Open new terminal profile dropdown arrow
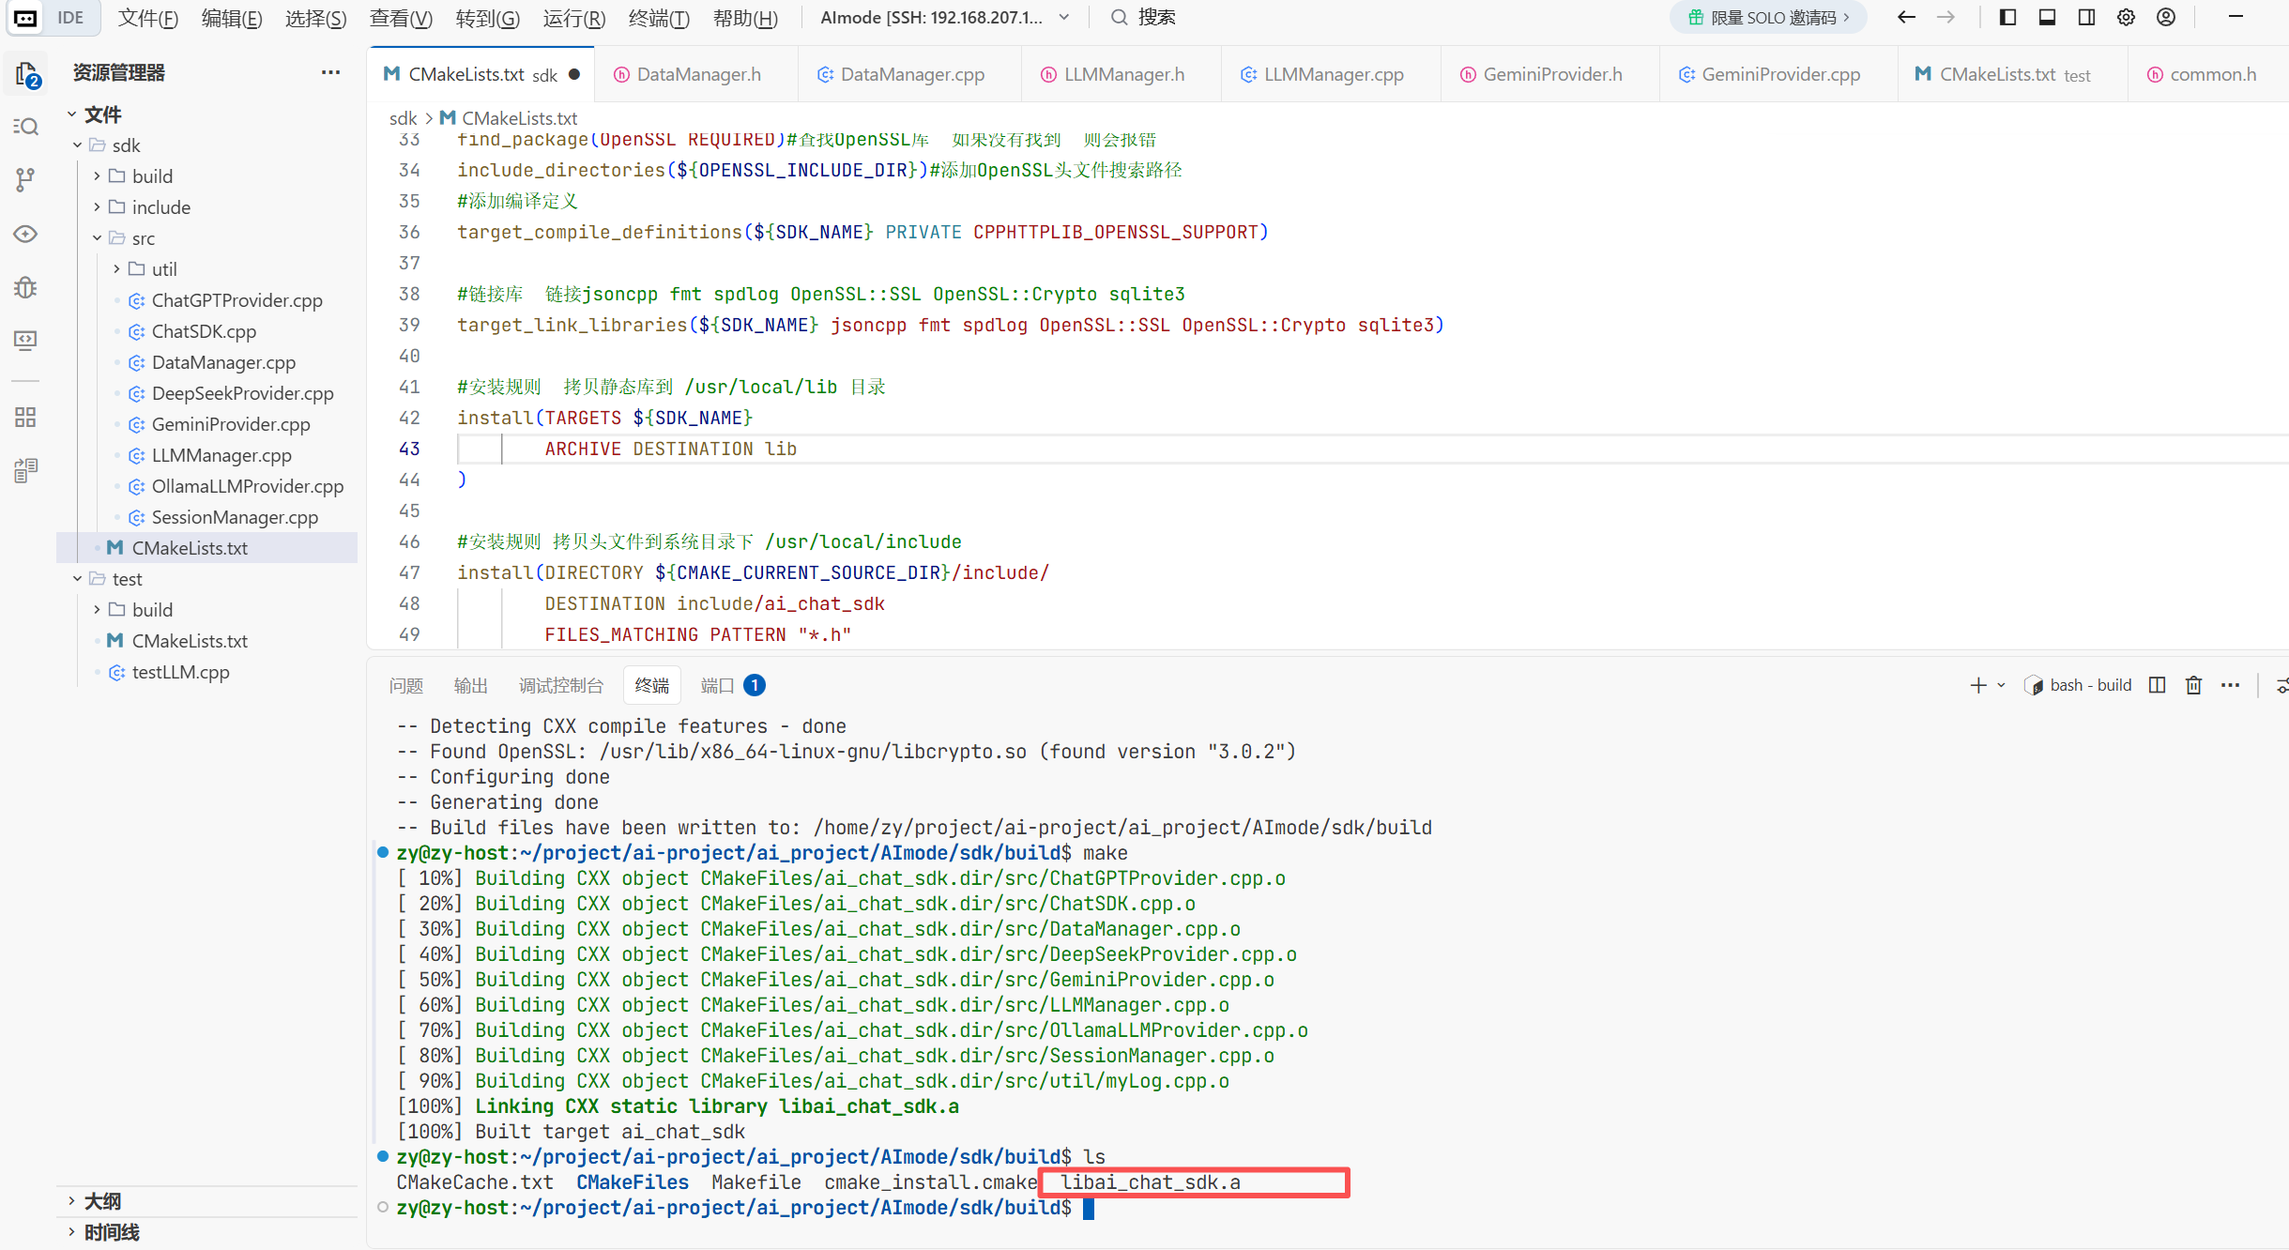Viewport: 2289px width, 1250px height. (x=2001, y=685)
